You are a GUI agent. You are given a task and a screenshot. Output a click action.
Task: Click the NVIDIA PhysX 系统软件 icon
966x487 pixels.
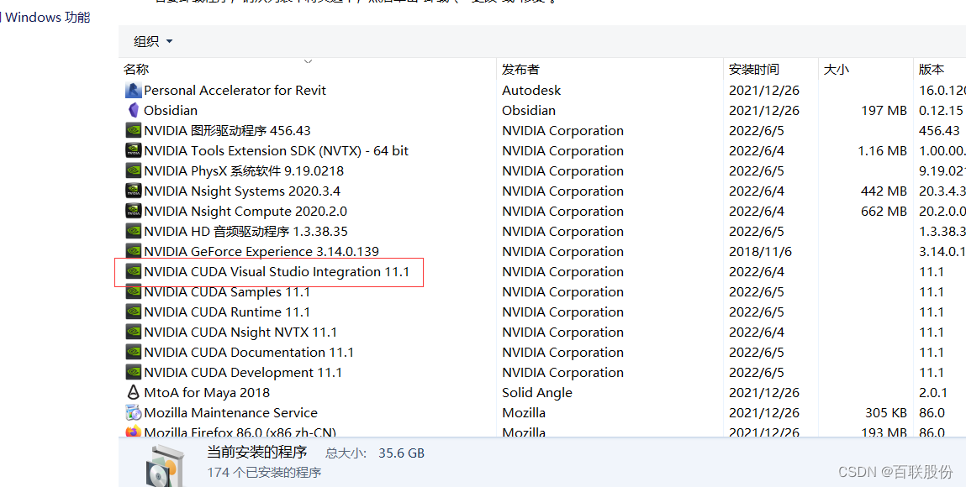133,171
